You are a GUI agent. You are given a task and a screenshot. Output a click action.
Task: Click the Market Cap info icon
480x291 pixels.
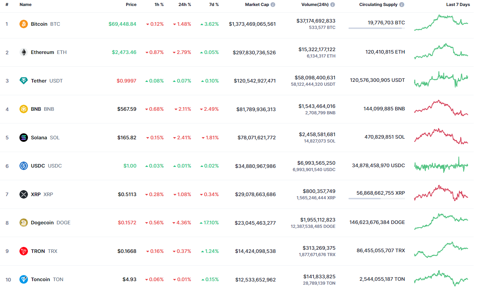point(273,5)
